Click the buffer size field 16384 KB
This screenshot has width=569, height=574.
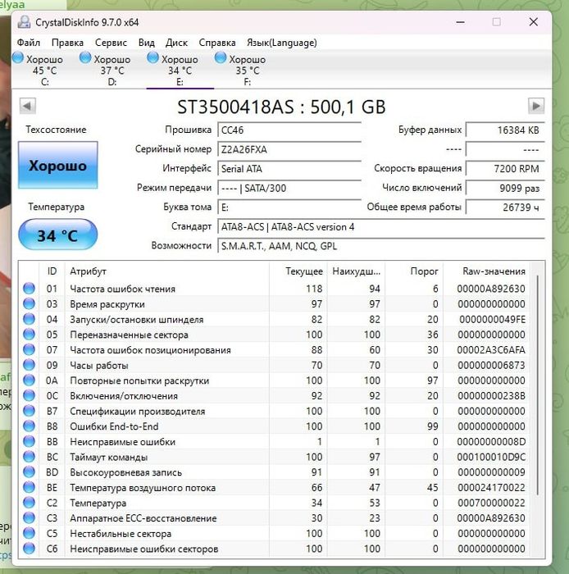tap(505, 130)
